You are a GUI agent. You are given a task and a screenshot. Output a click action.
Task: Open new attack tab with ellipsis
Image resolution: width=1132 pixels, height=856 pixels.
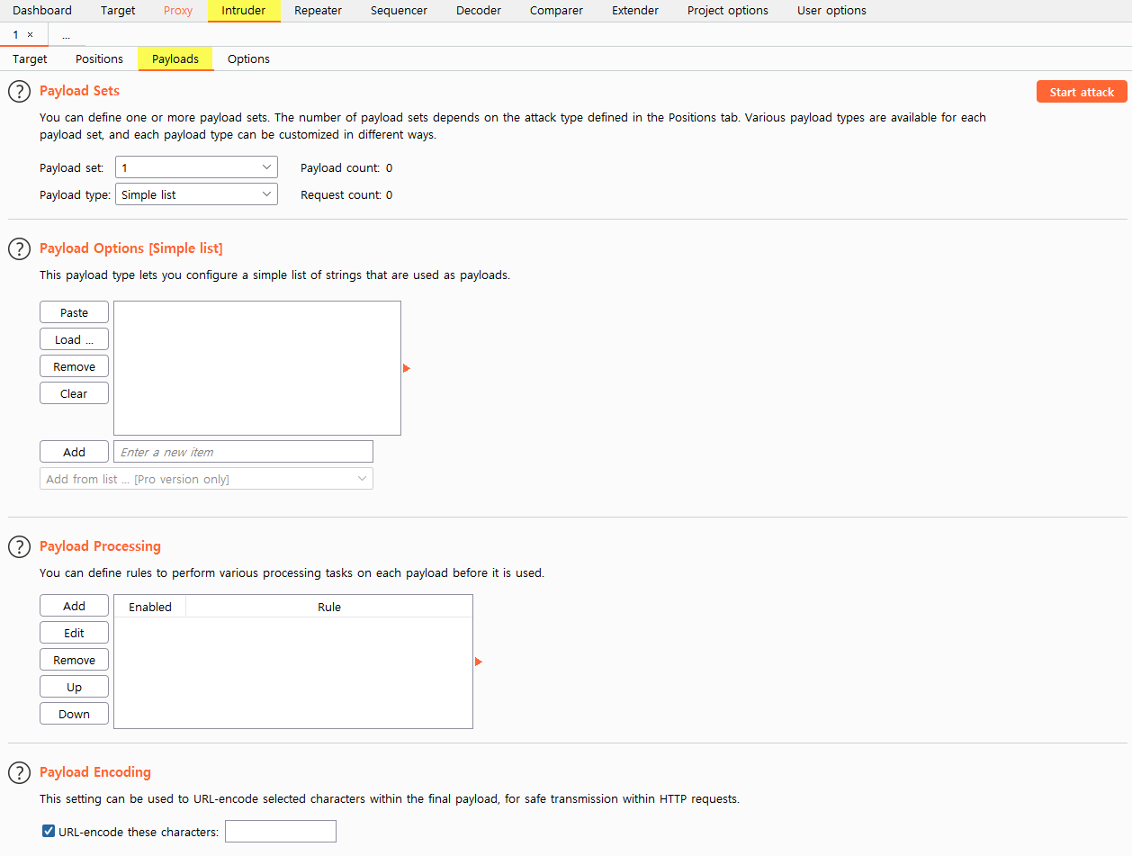click(x=66, y=35)
